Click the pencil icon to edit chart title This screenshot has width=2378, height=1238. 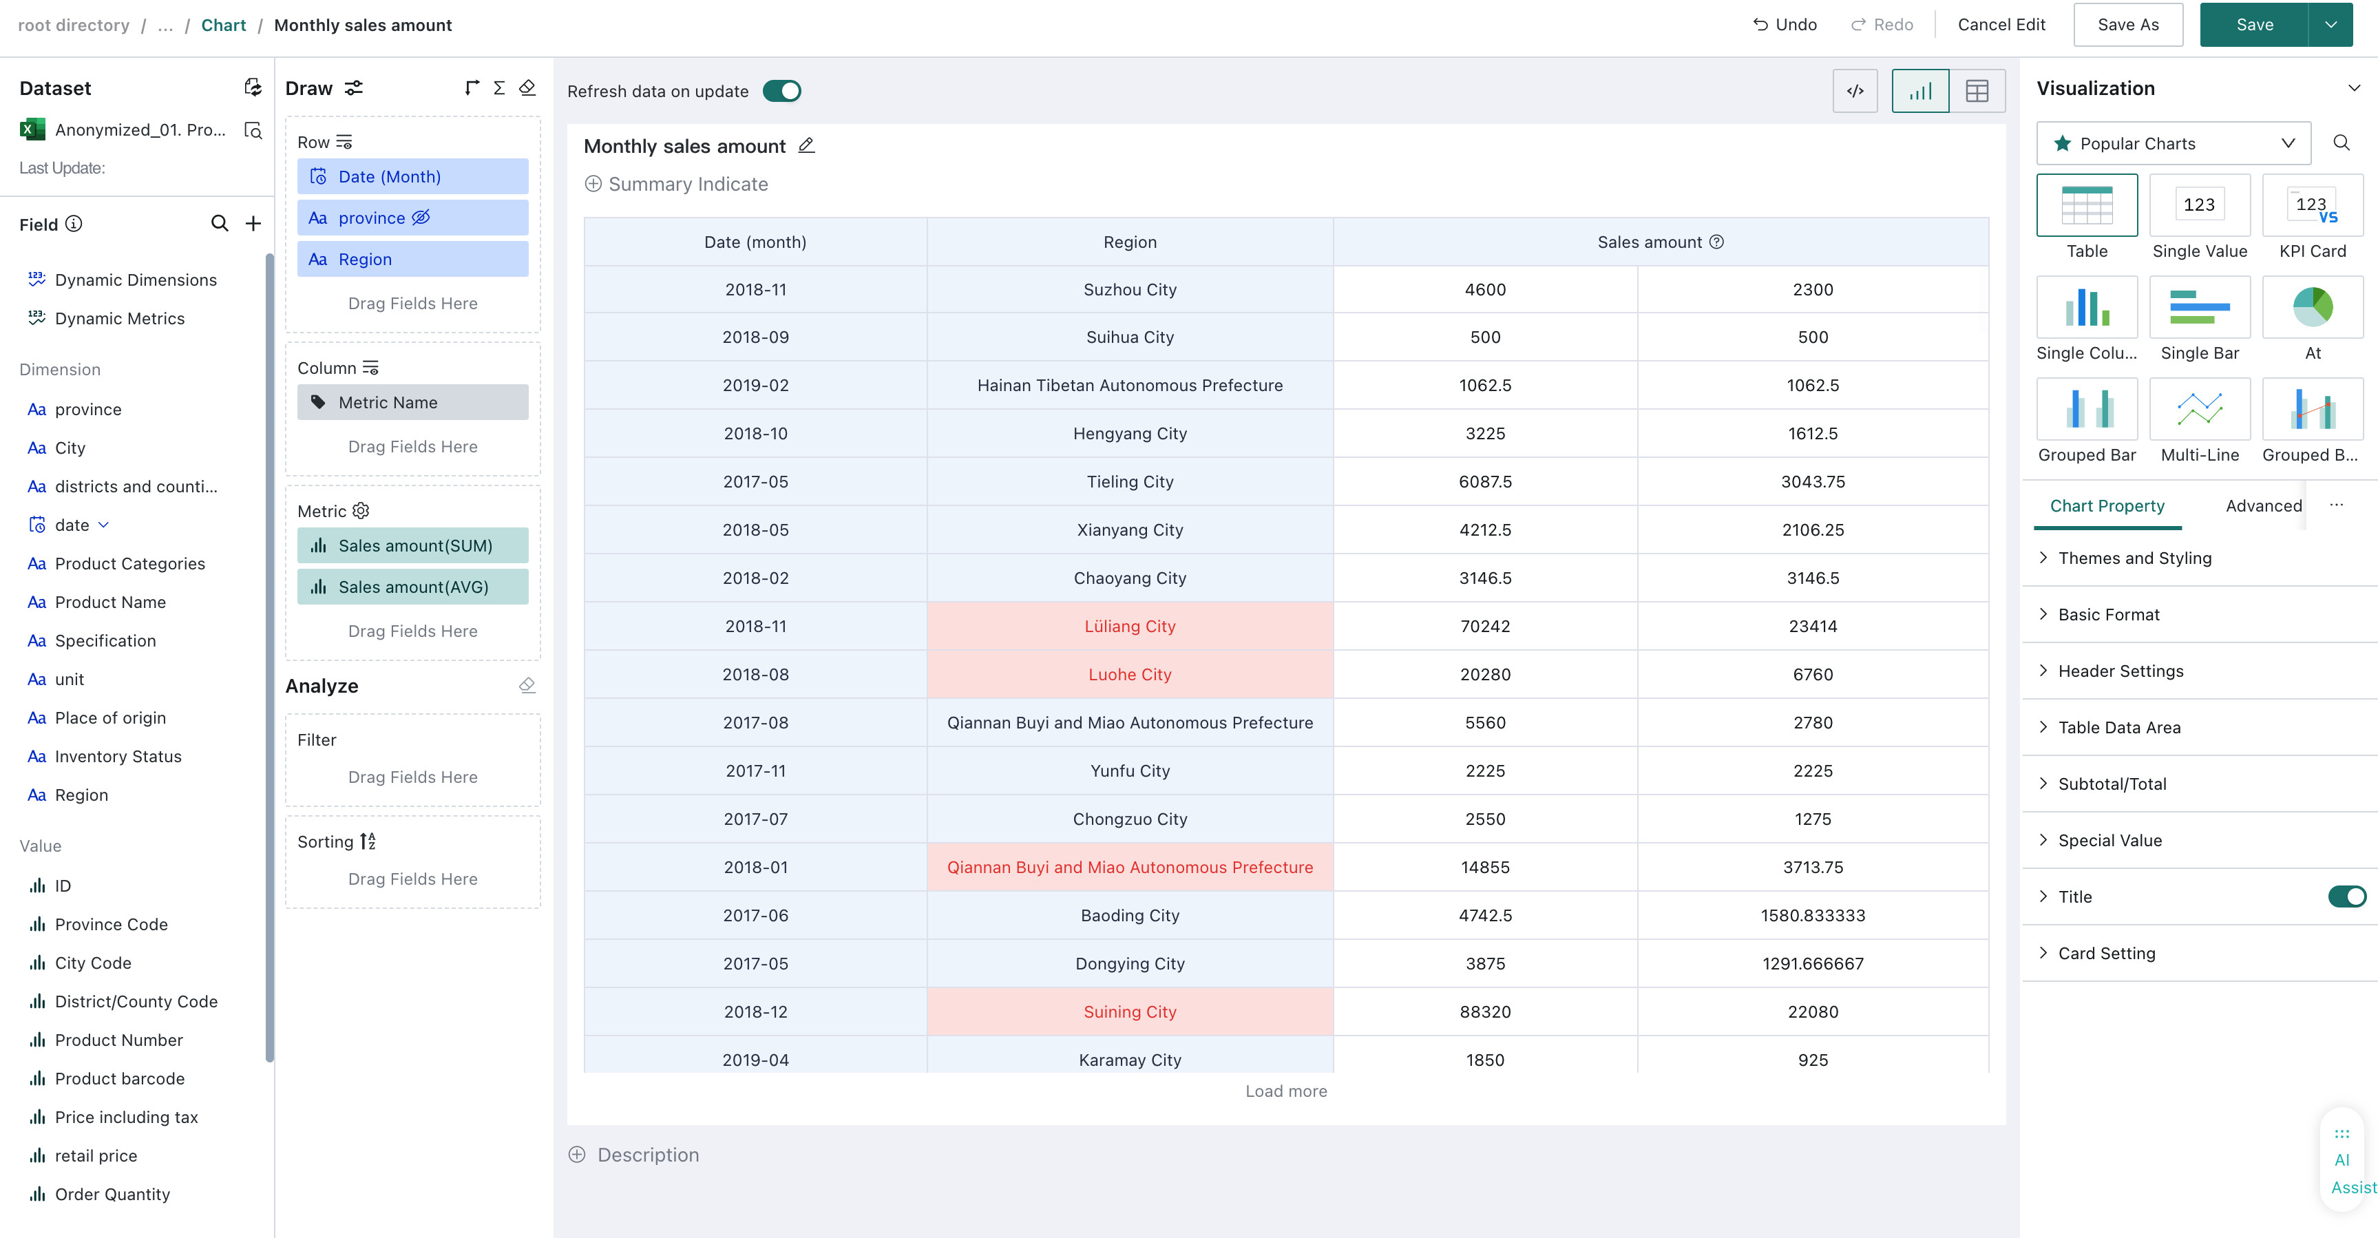tap(806, 146)
